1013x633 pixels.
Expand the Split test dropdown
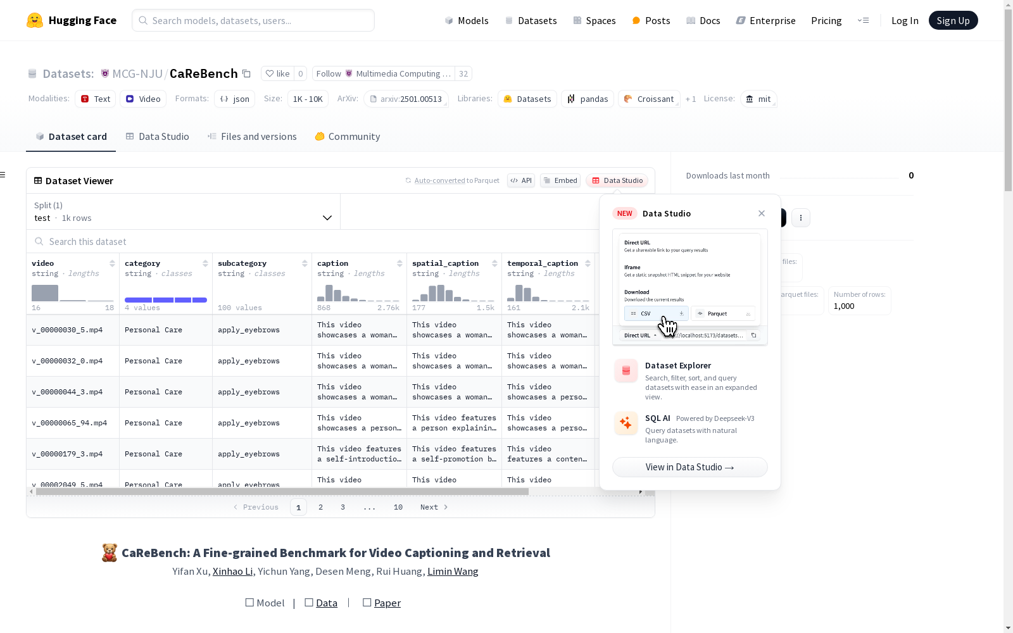click(x=183, y=211)
